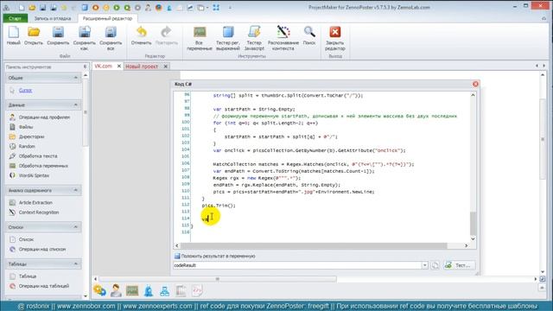Click the copy icon beside codeResult field
The height and width of the screenshot is (311, 553).
[x=435, y=265]
